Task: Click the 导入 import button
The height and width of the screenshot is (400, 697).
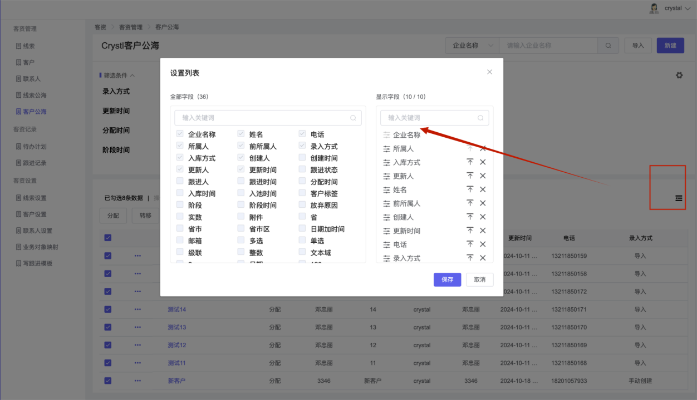Action: click(x=638, y=46)
